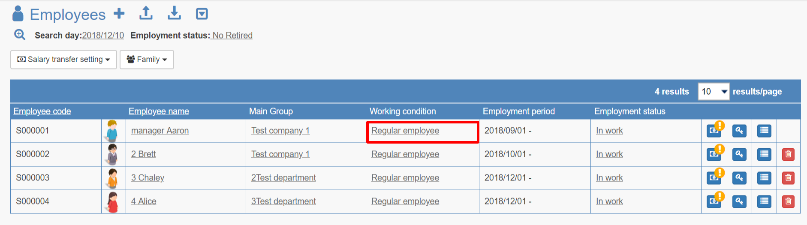Click the upload icon beside Employees
807x225 pixels.
(x=146, y=13)
